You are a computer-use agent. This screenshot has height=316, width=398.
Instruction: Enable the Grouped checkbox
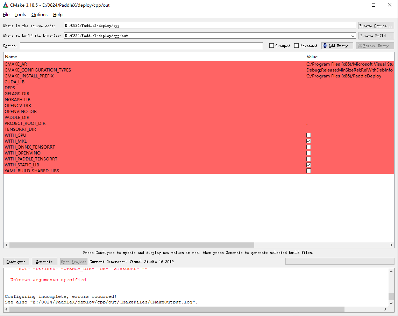tap(271, 46)
